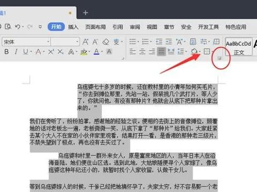Toggle italic formatting

coord(16,52)
